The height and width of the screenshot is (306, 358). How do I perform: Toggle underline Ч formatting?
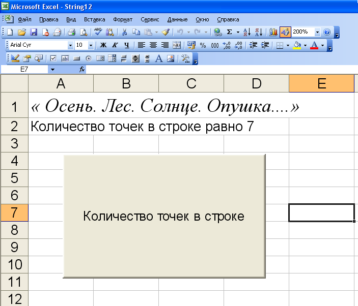[127, 45]
